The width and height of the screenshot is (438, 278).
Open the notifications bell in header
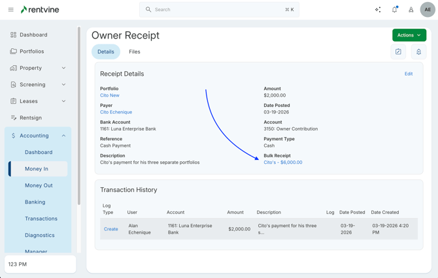tap(394, 10)
